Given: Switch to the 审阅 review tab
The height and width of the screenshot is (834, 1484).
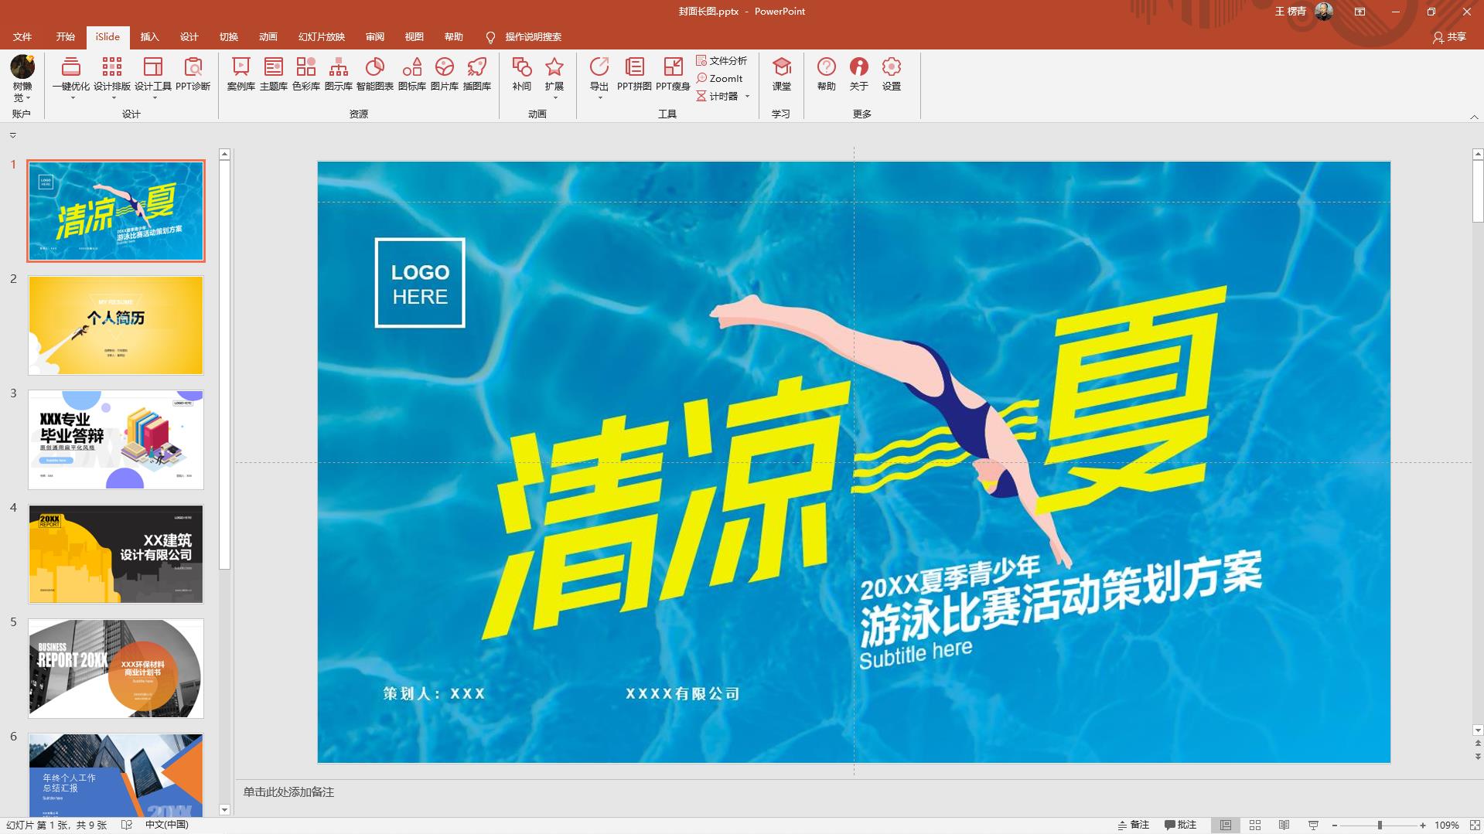Looking at the screenshot, I should [375, 36].
